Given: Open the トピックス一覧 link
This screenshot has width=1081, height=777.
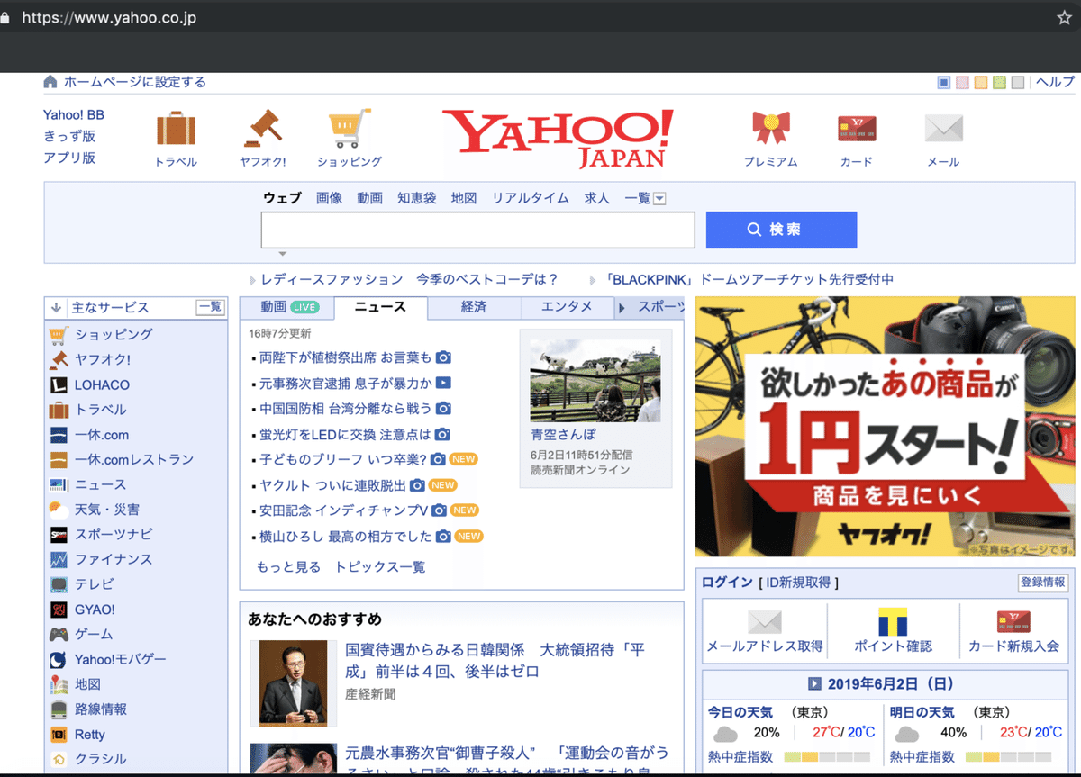Looking at the screenshot, I should tap(380, 567).
